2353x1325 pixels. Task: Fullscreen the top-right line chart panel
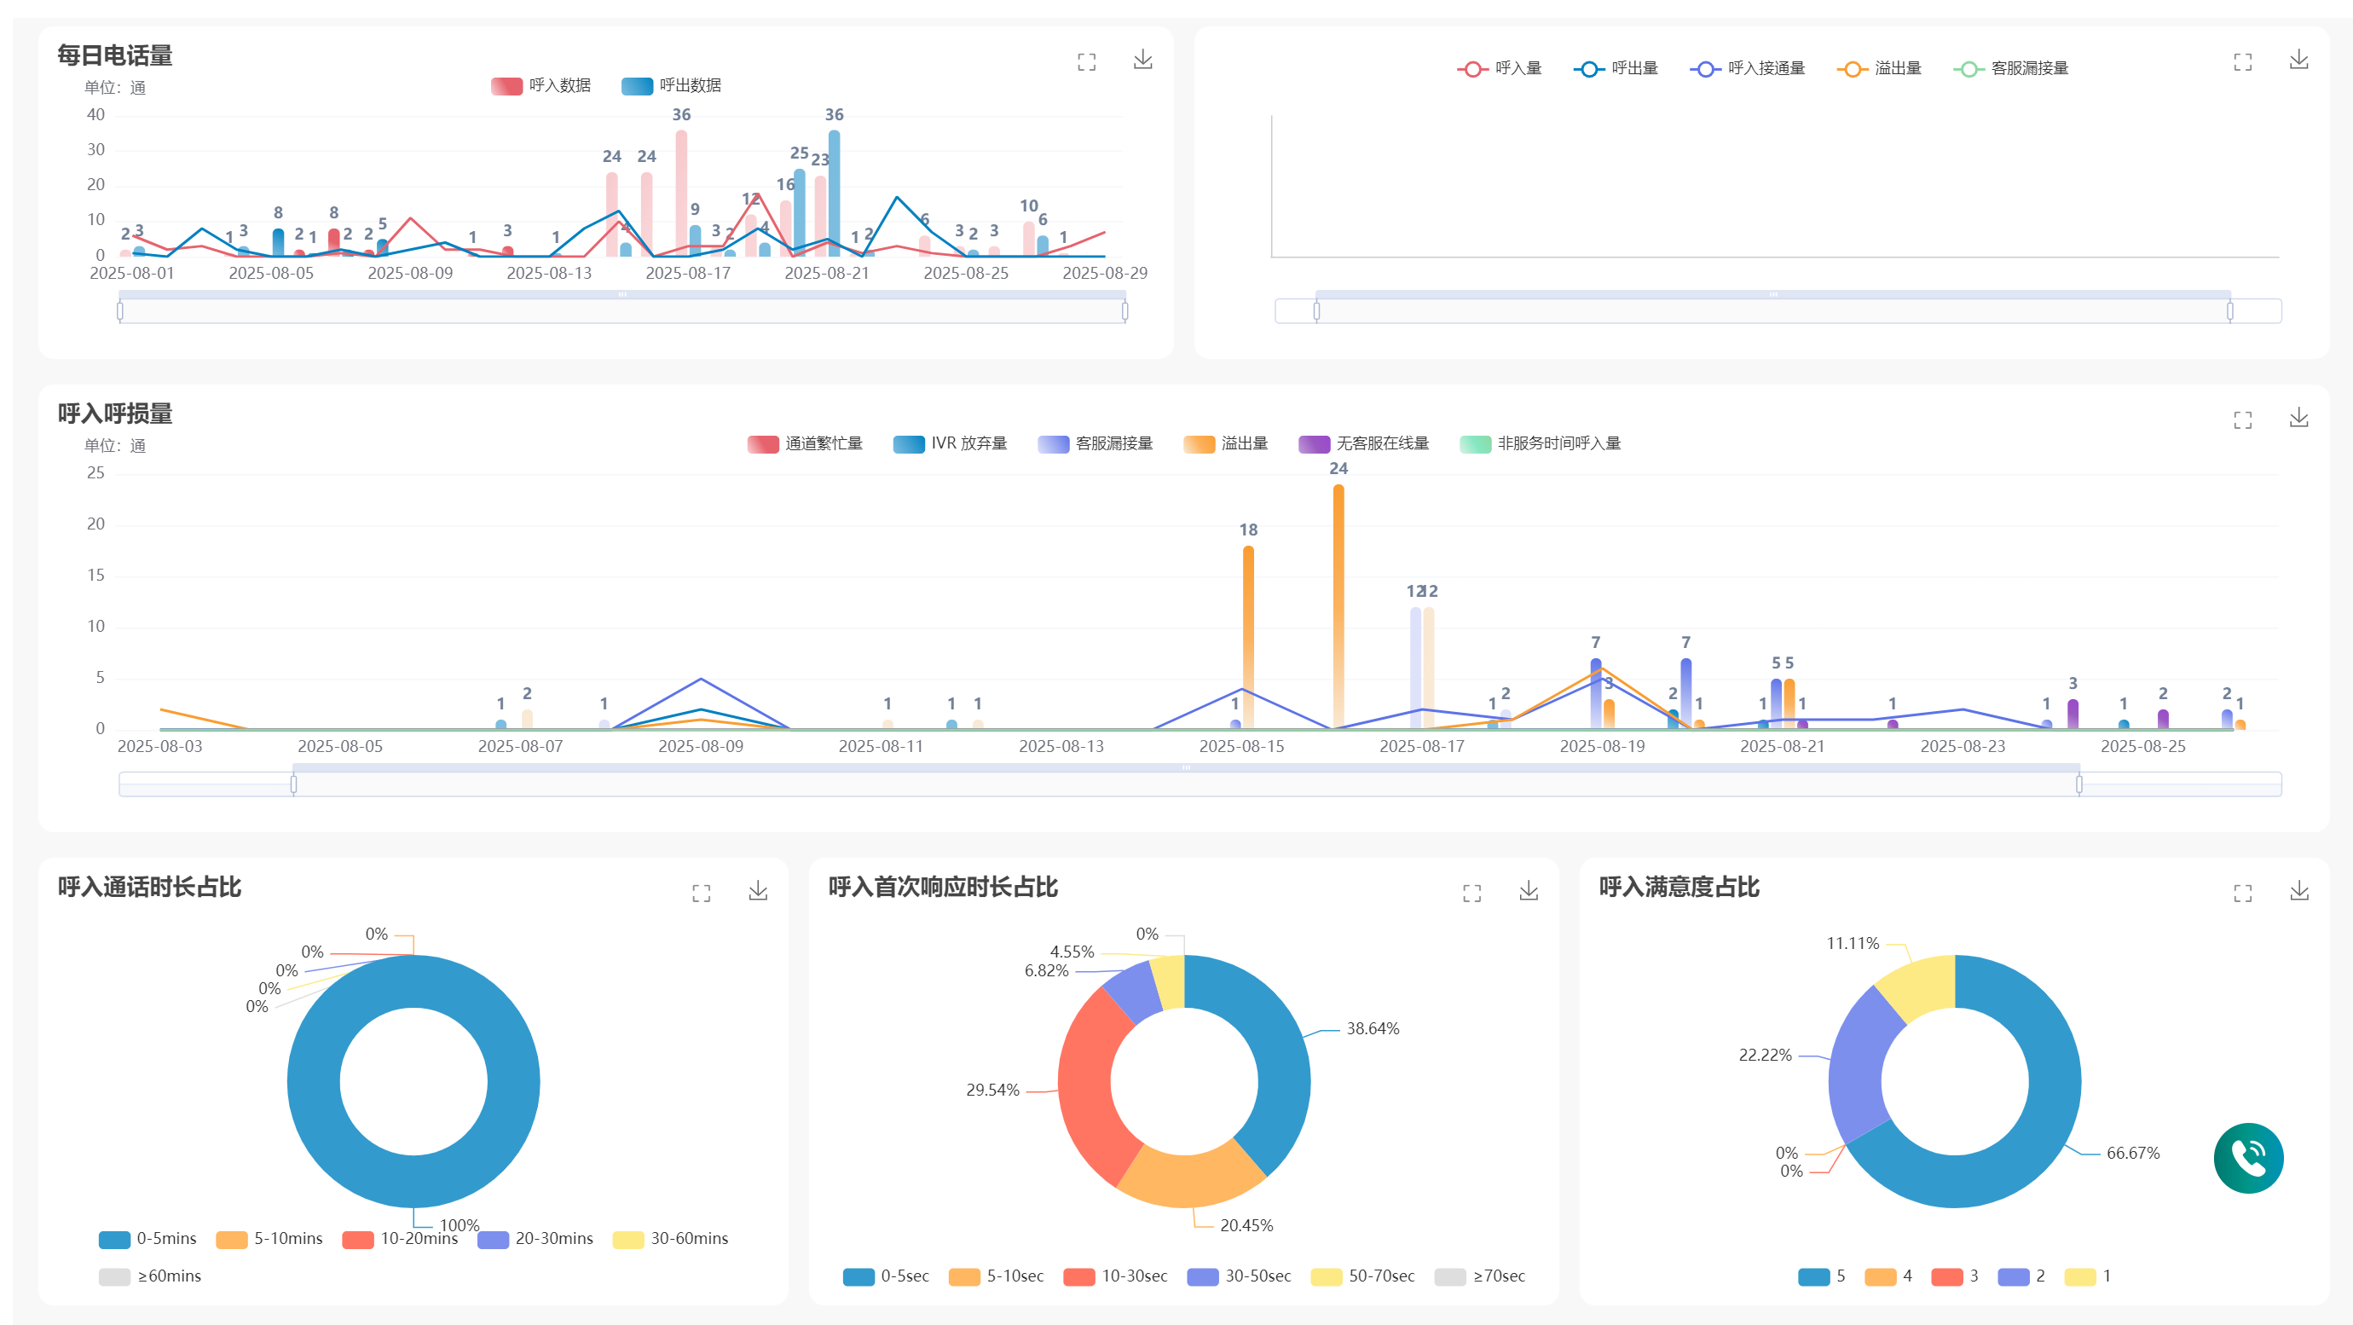tap(2242, 62)
